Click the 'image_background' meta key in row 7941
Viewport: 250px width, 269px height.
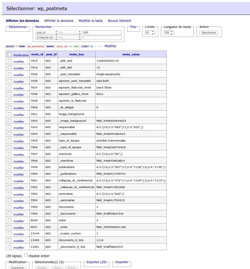(71, 114)
